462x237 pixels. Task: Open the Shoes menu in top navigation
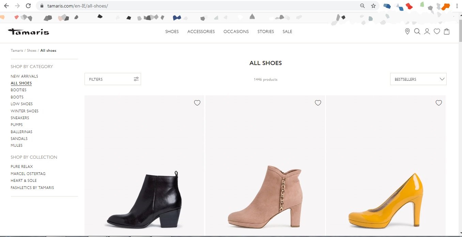coord(172,32)
